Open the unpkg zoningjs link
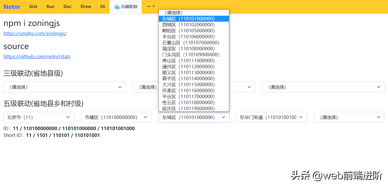Viewport: 388px width, 186px height. point(35,33)
